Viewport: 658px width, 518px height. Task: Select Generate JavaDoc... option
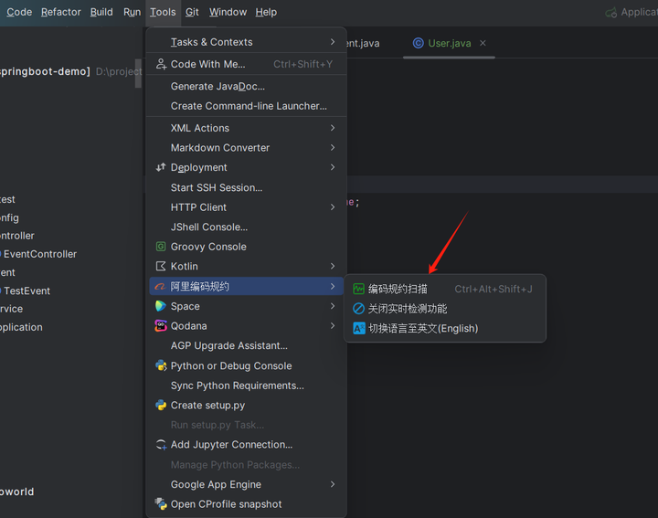(218, 86)
